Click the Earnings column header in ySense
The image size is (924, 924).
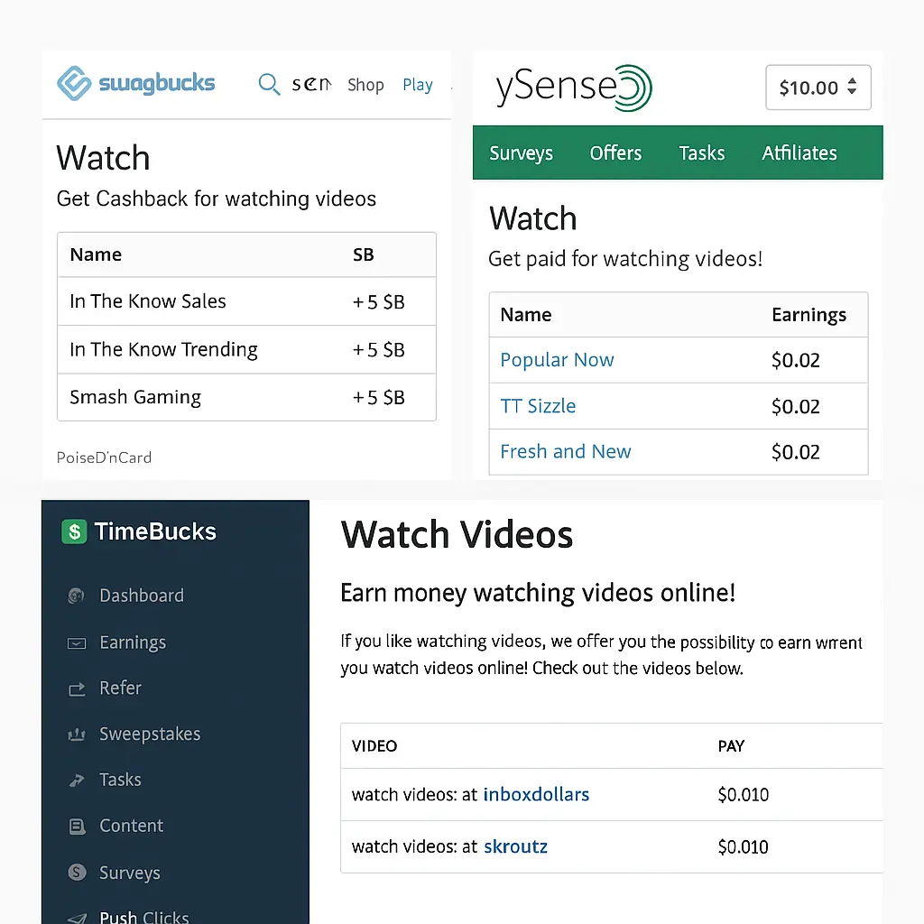click(809, 315)
